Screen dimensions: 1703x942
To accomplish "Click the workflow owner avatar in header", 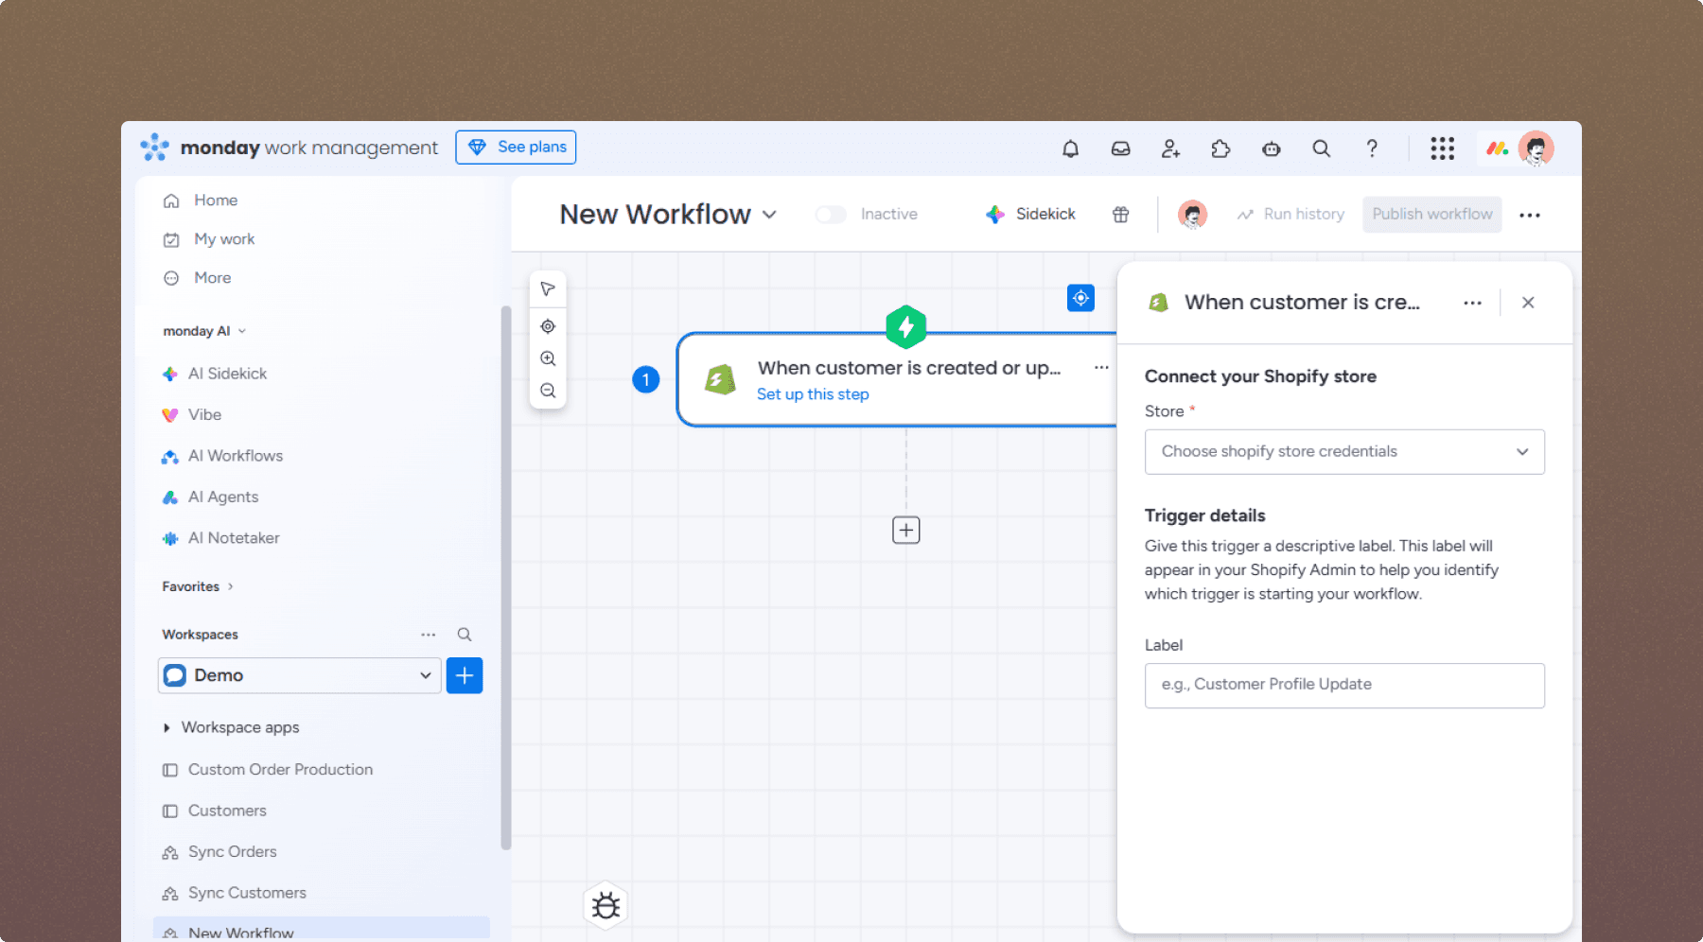I will (x=1192, y=215).
